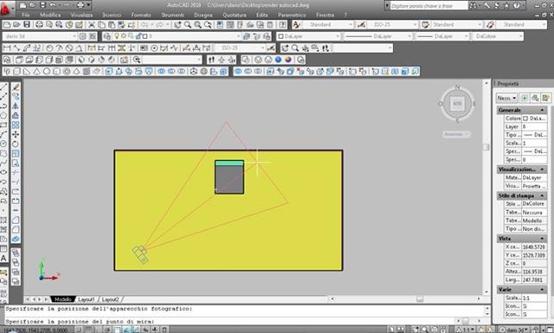
Task: Click the blue sphere render icon
Action: pyautogui.click(x=279, y=60)
